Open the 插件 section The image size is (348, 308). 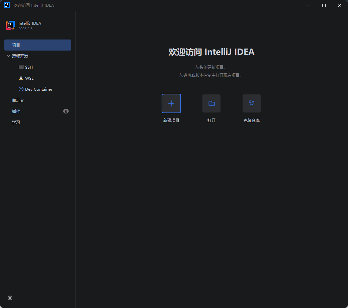pos(38,111)
